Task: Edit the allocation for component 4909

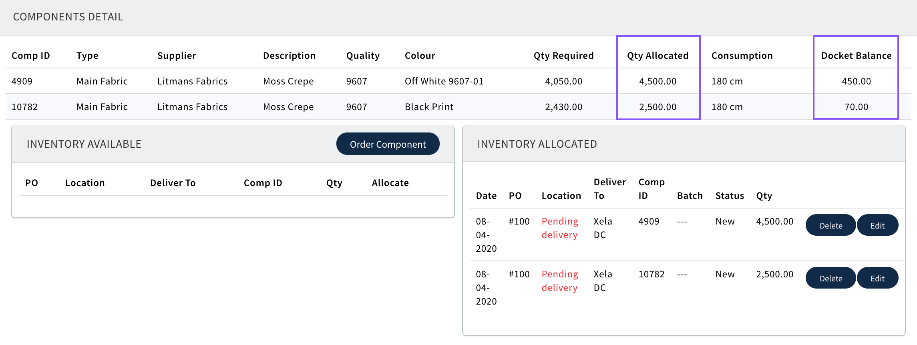Action: (877, 225)
